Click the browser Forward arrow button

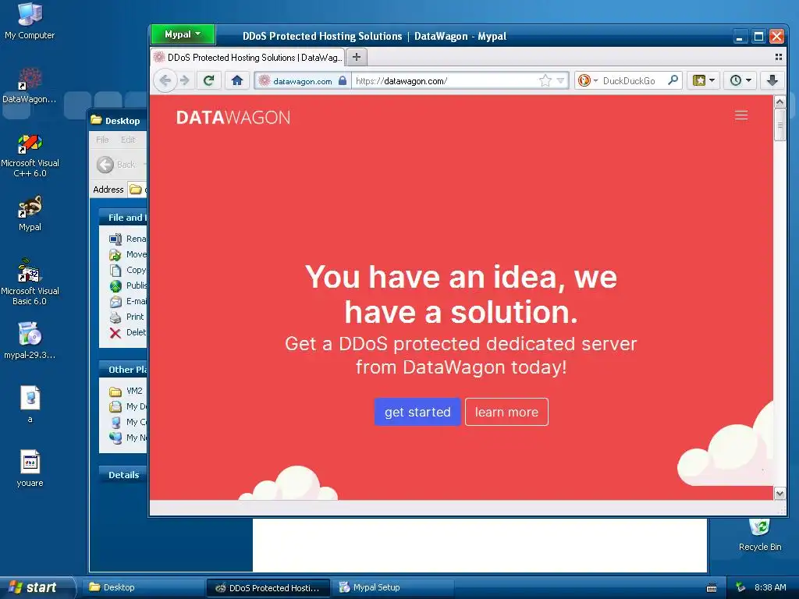coord(184,80)
